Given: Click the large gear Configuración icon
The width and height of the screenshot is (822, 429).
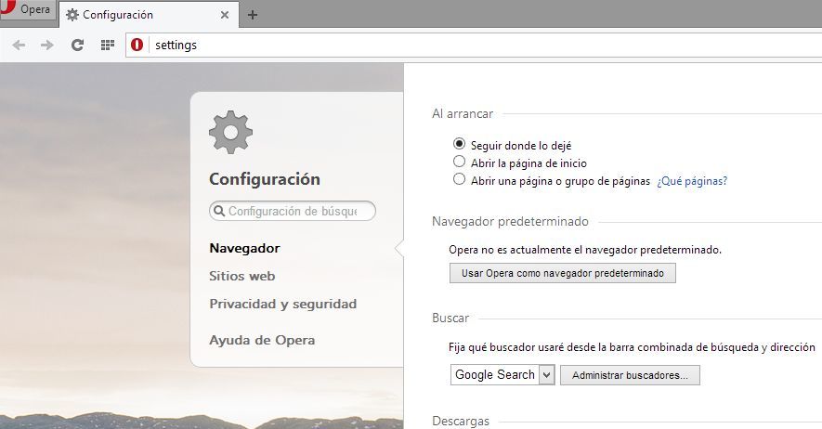Looking at the screenshot, I should point(230,132).
